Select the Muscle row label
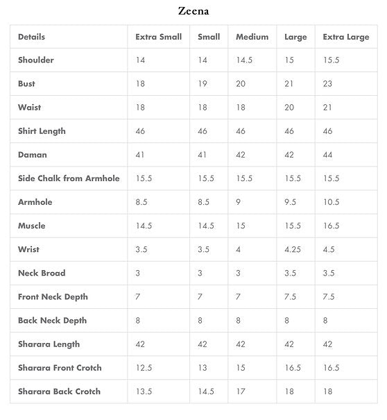Screen dimensions: 387x420 click(32, 226)
